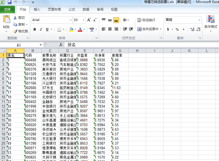Apply accounting currency ($) format
219x161 pixels.
click(x=168, y=29)
